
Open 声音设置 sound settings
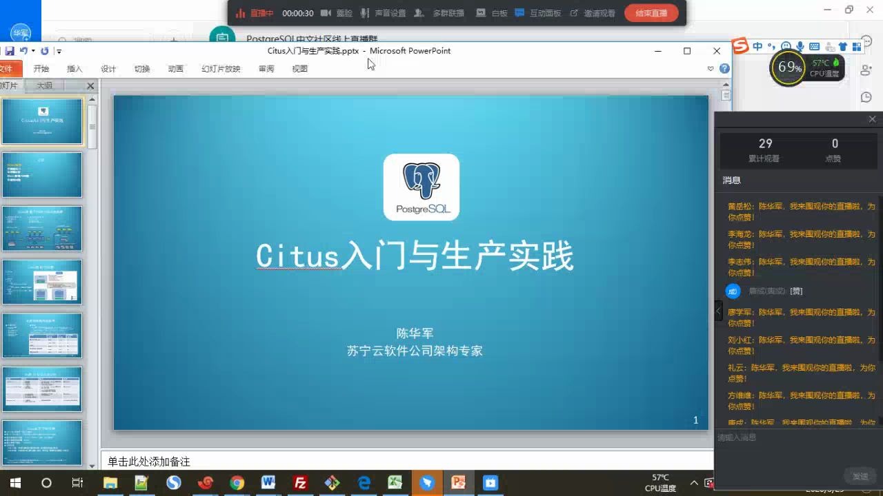(383, 13)
